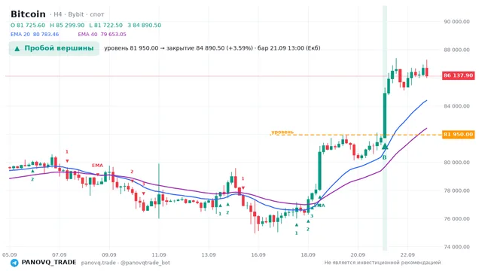Click the 90 000.00 price axis label
This screenshot has width=482, height=271.
(457, 22)
